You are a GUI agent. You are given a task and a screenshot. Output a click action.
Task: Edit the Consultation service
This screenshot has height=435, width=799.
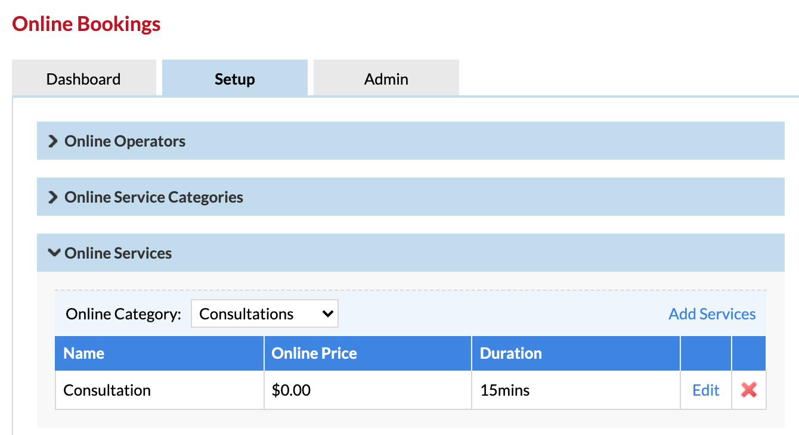(x=706, y=390)
